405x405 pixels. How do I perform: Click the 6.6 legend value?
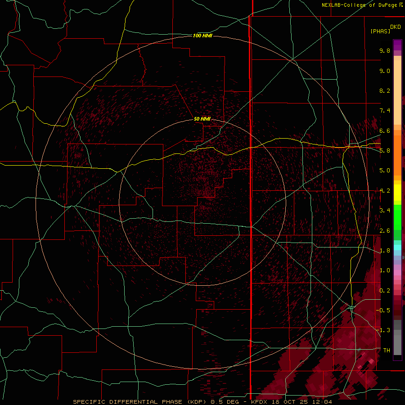[x=385, y=130]
